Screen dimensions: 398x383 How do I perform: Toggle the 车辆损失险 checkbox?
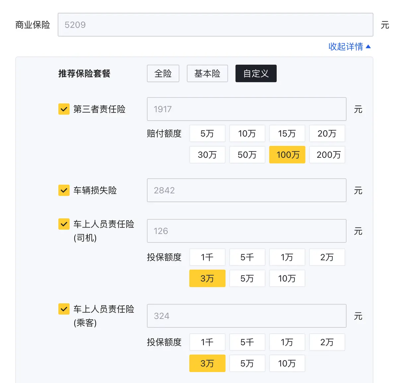point(64,190)
